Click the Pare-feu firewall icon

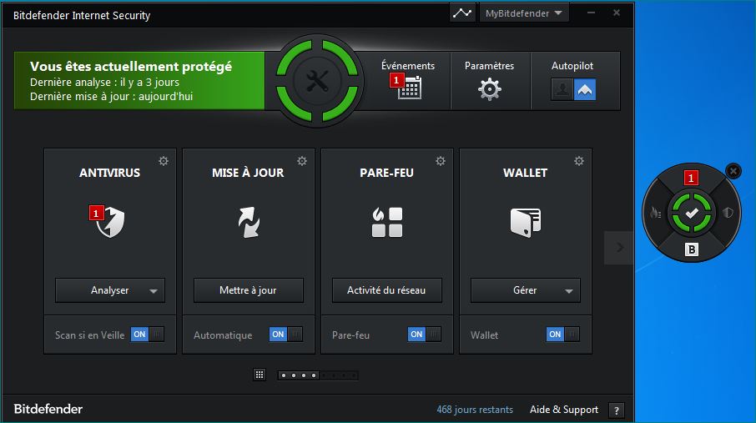(x=386, y=223)
